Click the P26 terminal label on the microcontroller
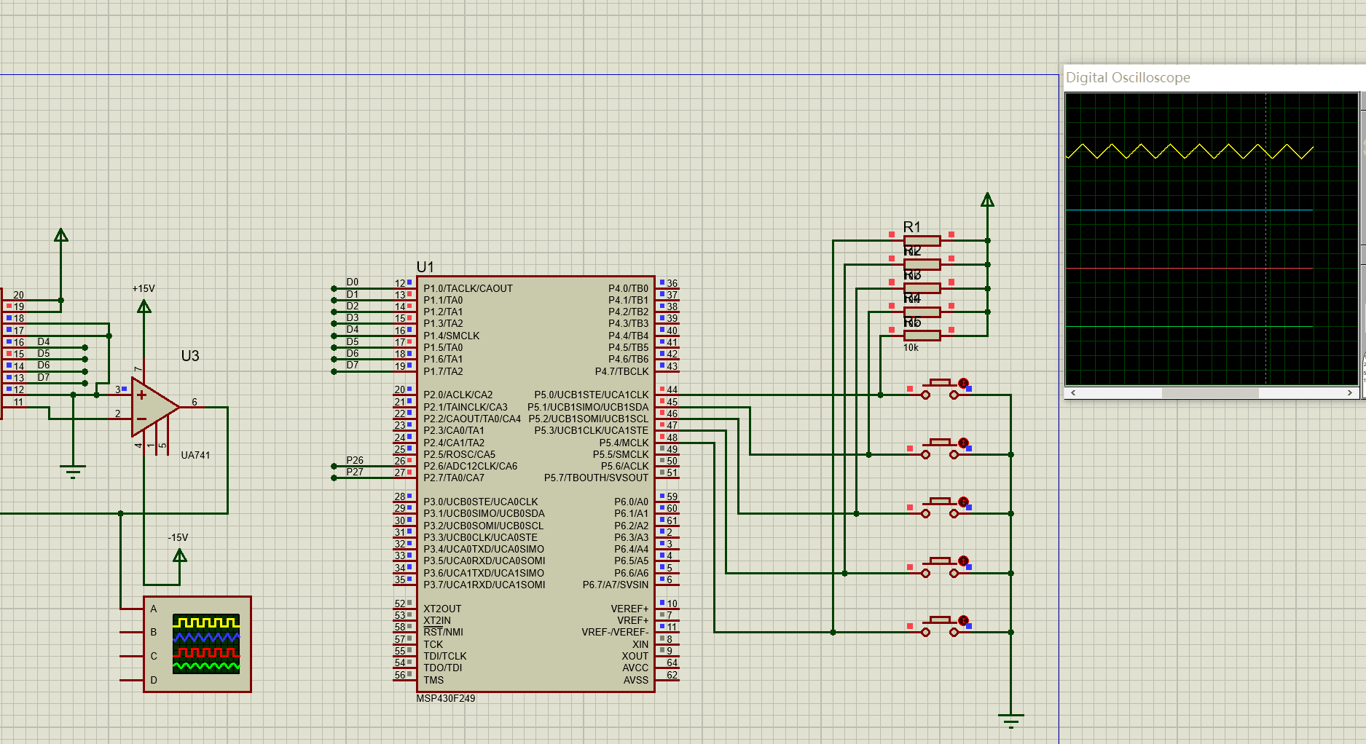Viewport: 1366px width, 744px height. (355, 460)
